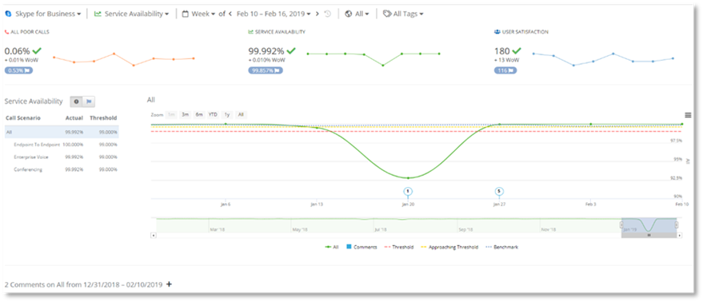Screen dimensions: 703x302
Task: Select the Enterprise Voice call scenario row
Action: click(x=62, y=157)
